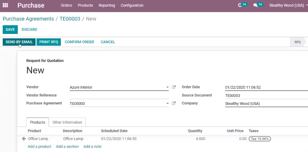Click the Description column header
This screenshot has width=308, height=152.
click(x=72, y=131)
